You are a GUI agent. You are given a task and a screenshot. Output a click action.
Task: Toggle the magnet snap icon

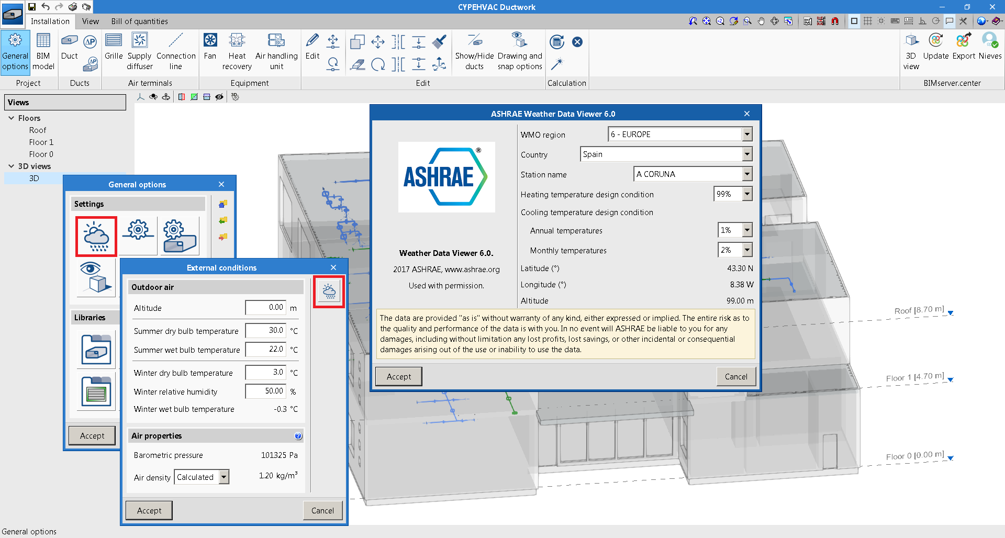[835, 21]
